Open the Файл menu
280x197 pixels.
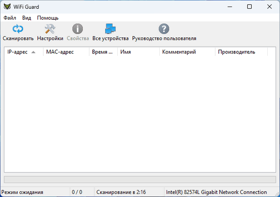point(10,18)
